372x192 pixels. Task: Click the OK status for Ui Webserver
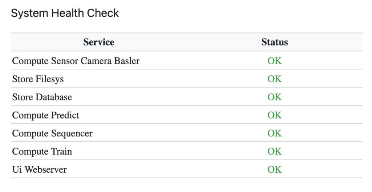[x=274, y=170]
